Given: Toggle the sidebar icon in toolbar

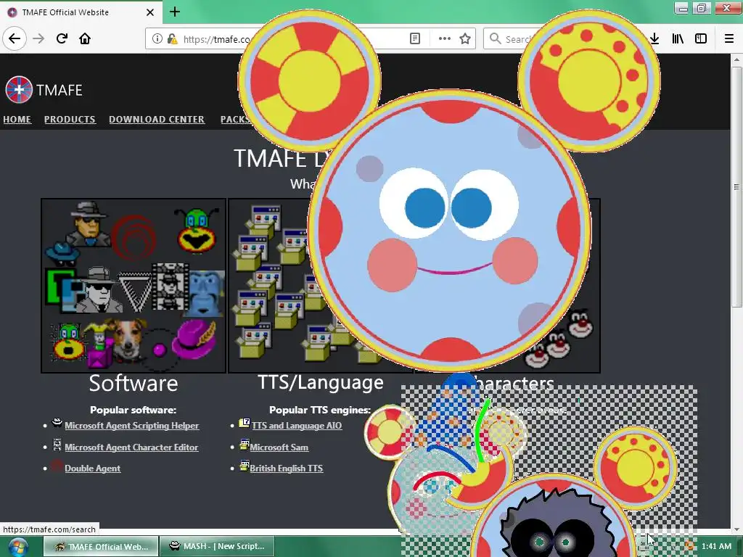Looking at the screenshot, I should (x=701, y=38).
